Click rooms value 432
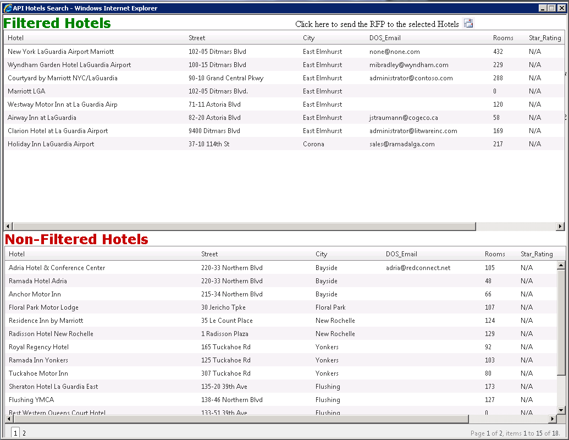This screenshot has height=440, width=569. point(498,52)
